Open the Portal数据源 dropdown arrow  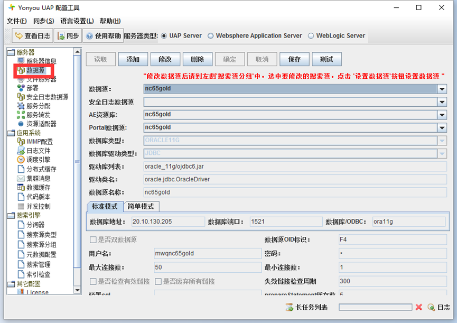click(442, 127)
